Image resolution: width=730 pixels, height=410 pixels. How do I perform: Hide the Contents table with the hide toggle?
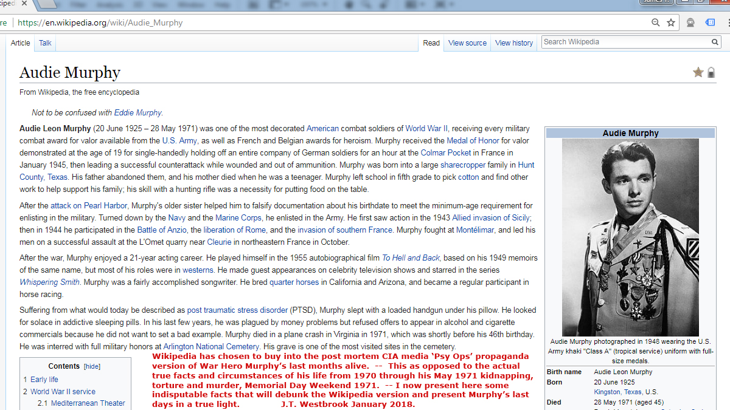click(92, 366)
